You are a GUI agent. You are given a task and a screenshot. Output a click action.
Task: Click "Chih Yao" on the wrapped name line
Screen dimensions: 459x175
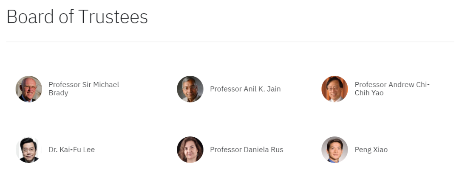pos(369,93)
